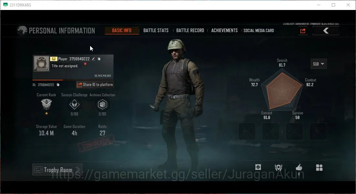Click the Raids 27 stat
356x194 pixels.
pos(102,130)
